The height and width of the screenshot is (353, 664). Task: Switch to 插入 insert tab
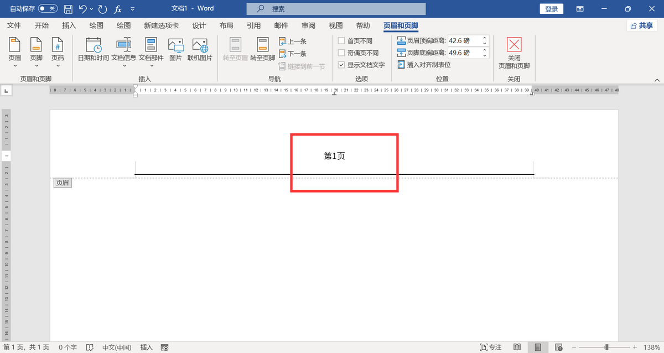[69, 25]
